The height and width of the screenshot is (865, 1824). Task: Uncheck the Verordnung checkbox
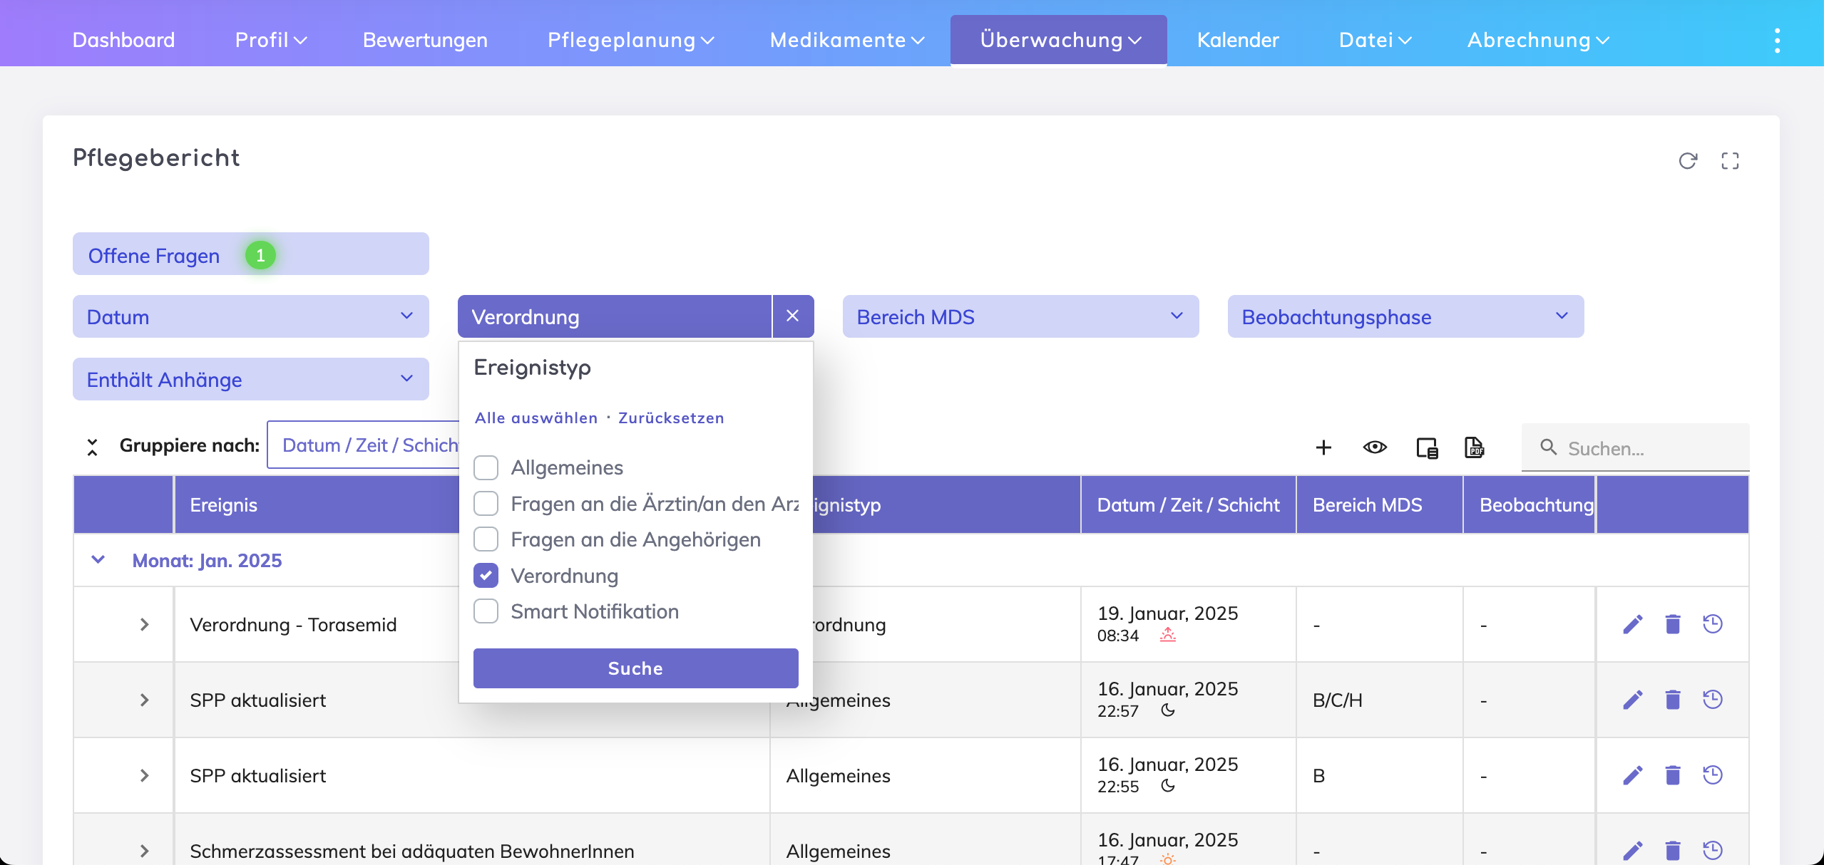click(x=486, y=576)
